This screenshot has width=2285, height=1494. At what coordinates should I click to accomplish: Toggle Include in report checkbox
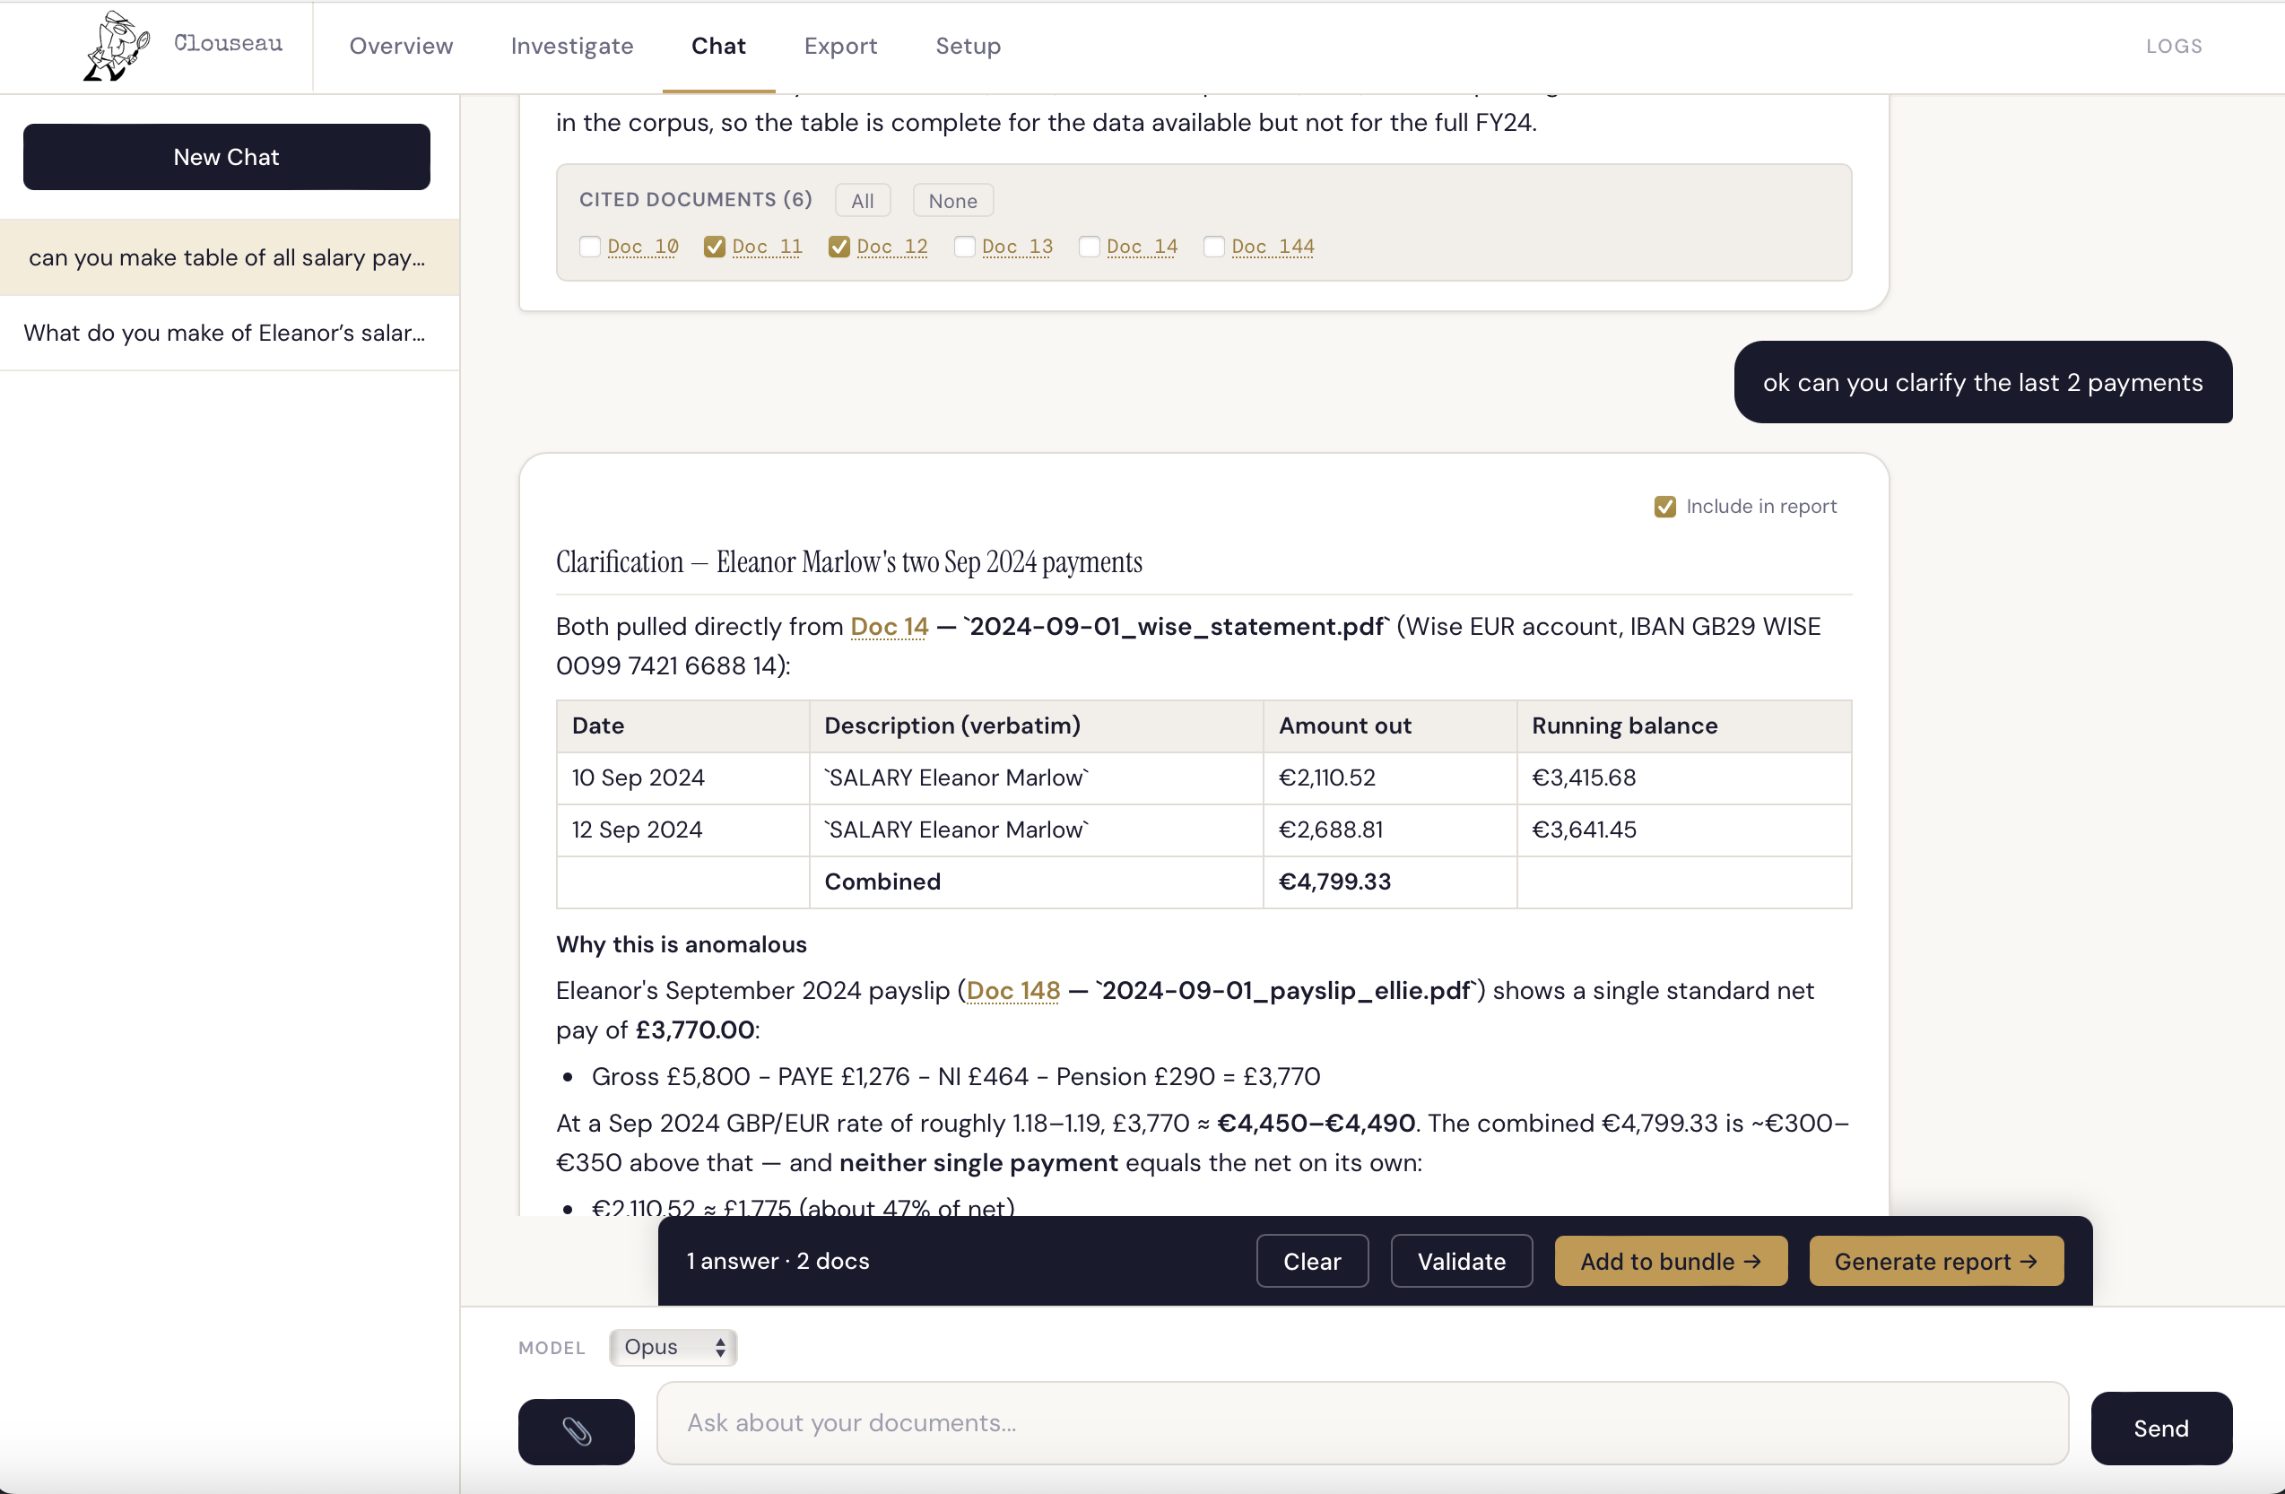(x=1664, y=506)
